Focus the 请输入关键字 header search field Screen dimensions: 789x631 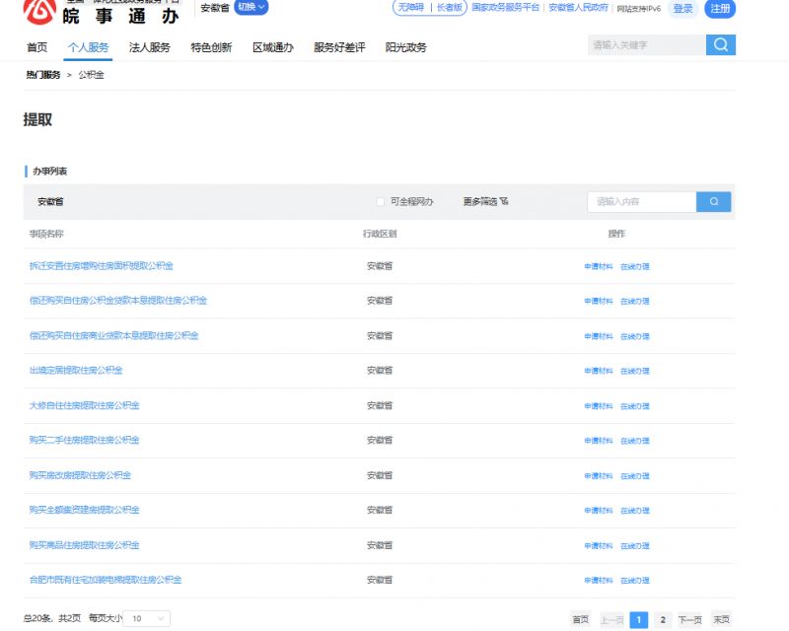(647, 44)
